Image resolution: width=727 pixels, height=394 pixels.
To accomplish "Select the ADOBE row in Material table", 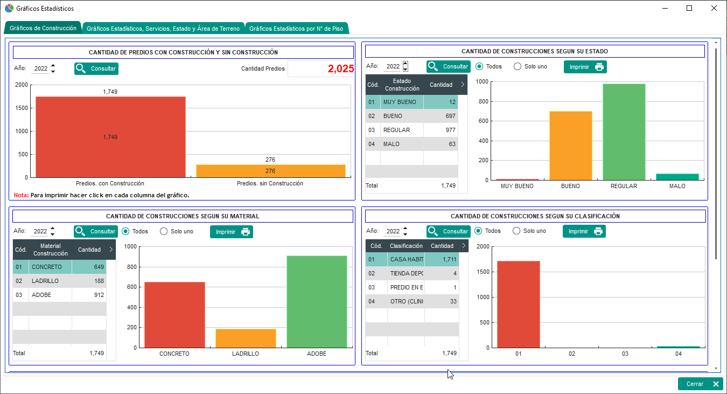I will click(x=59, y=295).
